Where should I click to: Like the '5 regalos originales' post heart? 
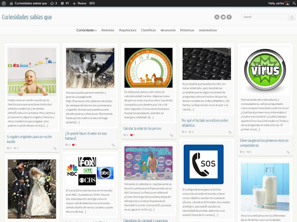click(x=15, y=148)
